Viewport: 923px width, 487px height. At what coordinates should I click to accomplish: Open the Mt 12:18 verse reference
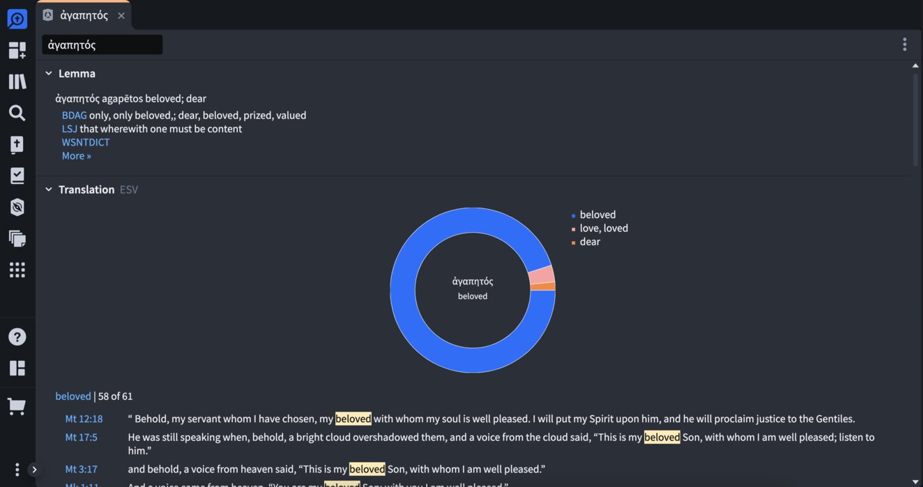click(x=84, y=419)
